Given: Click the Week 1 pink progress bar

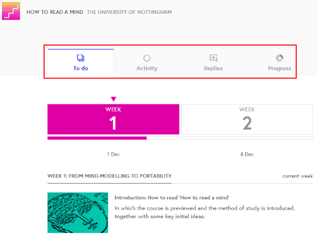Looking at the screenshot, I should click(x=97, y=138).
